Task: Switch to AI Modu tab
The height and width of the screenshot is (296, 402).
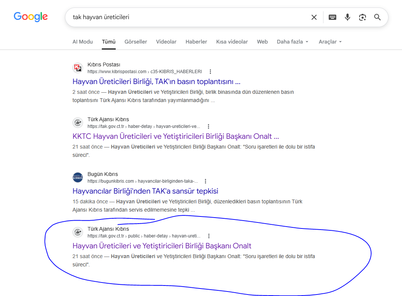Action: 83,42
